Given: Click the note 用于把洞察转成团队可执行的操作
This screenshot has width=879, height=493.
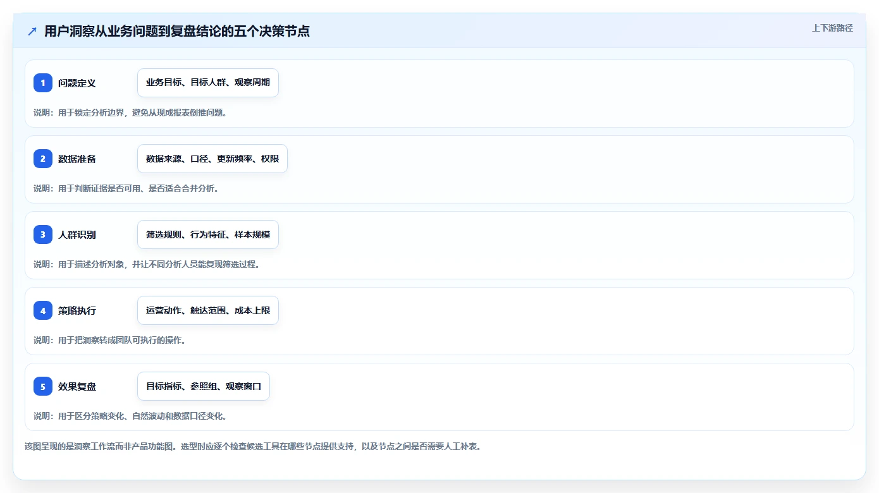Looking at the screenshot, I should tap(109, 340).
